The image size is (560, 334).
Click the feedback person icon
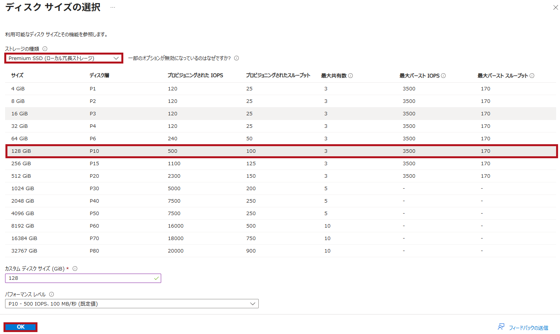pos(501,327)
